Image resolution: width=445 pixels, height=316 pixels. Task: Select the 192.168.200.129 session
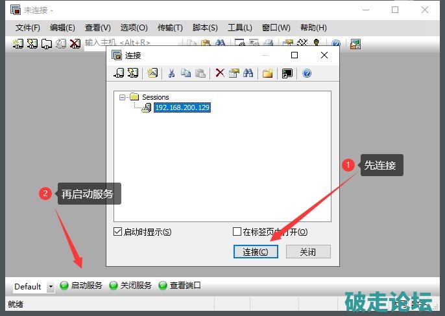[x=182, y=107]
